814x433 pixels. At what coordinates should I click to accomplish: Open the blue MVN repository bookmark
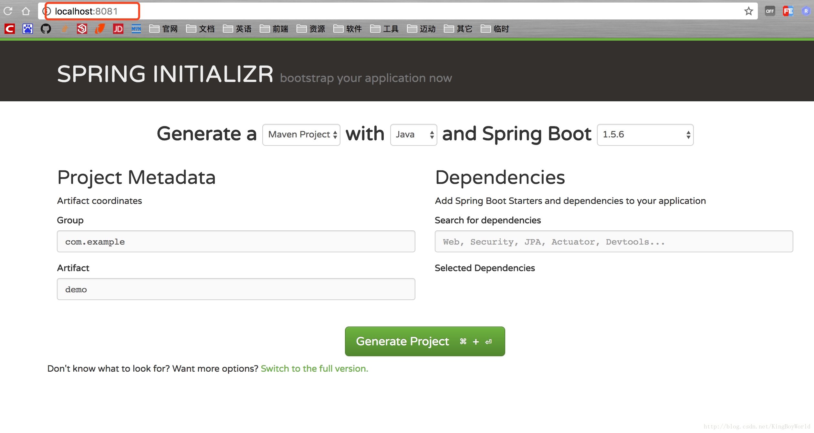pos(136,29)
